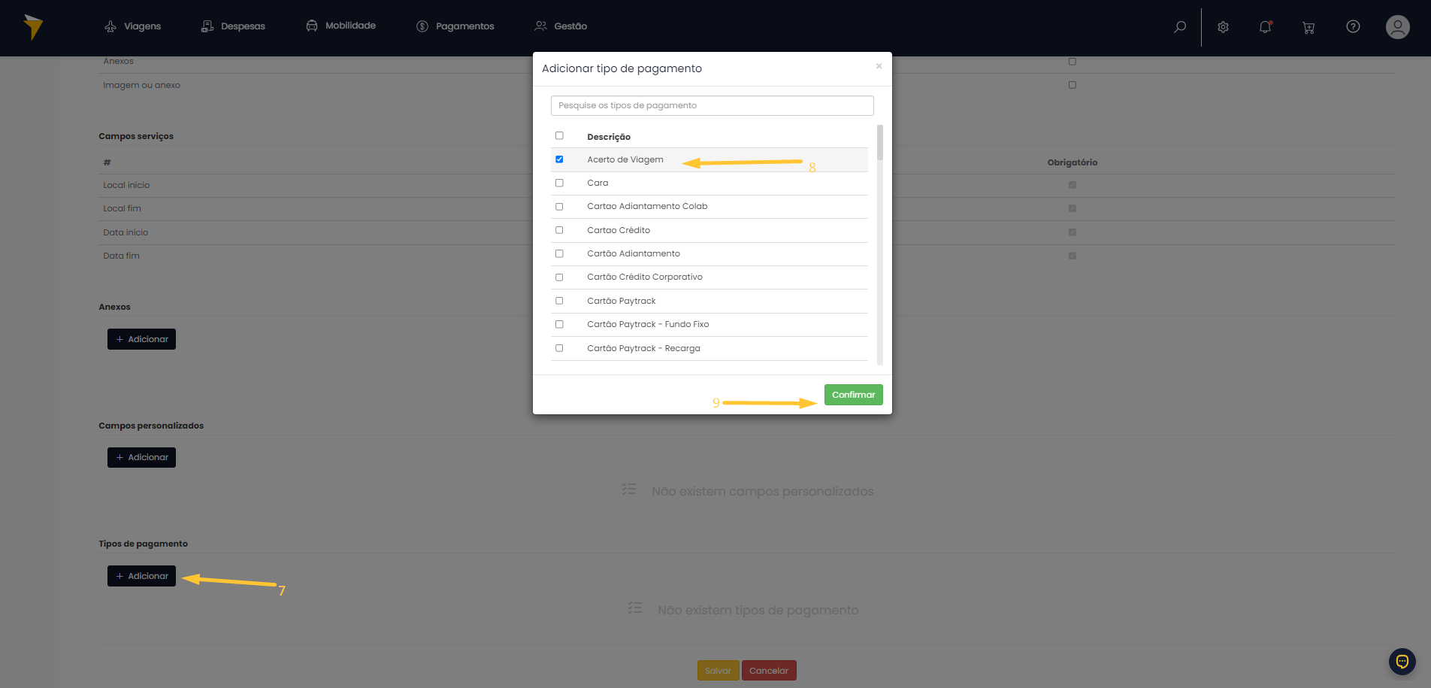Select the 'Acerto de Viagem' row text

coord(625,159)
